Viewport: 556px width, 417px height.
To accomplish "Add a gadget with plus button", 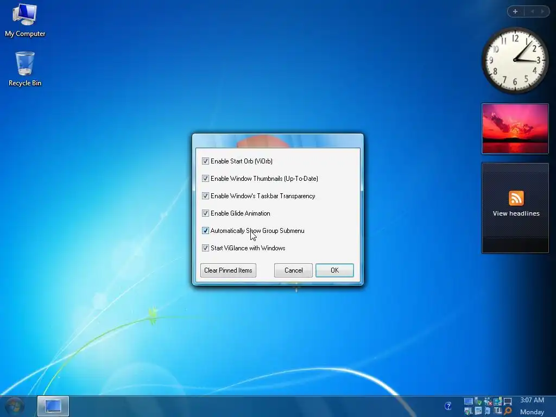I will (x=515, y=11).
